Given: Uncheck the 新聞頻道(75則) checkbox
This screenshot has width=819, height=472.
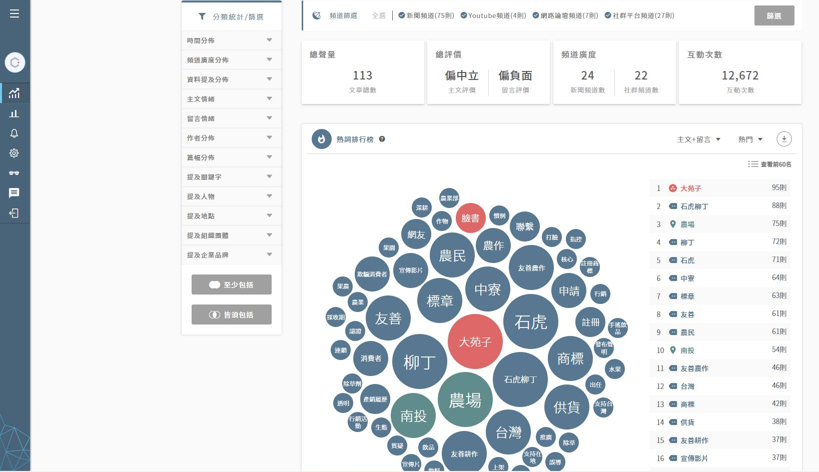Looking at the screenshot, I should (x=402, y=15).
